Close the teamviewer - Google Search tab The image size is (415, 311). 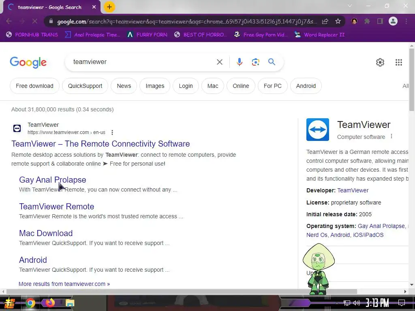pyautogui.click(x=94, y=7)
